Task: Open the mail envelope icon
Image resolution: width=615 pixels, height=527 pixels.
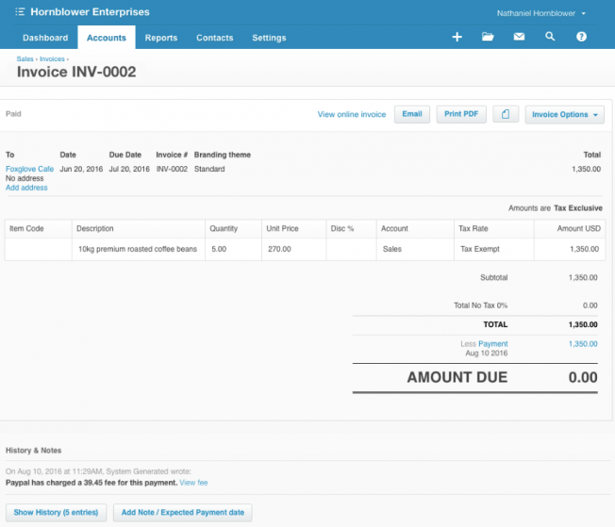Action: click(519, 37)
